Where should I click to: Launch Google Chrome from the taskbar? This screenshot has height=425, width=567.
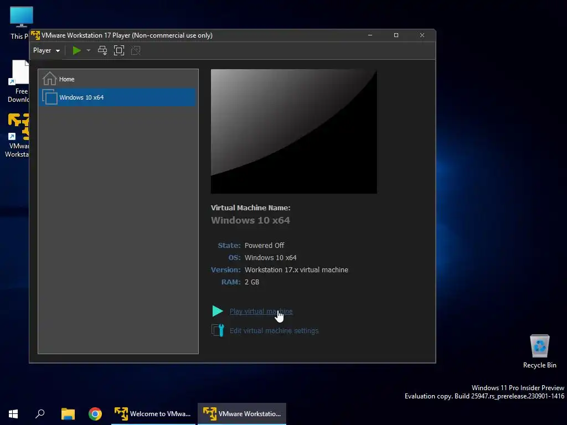95,414
